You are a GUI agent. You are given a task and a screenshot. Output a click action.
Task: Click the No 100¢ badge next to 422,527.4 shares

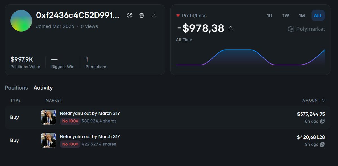pyautogui.click(x=70, y=144)
